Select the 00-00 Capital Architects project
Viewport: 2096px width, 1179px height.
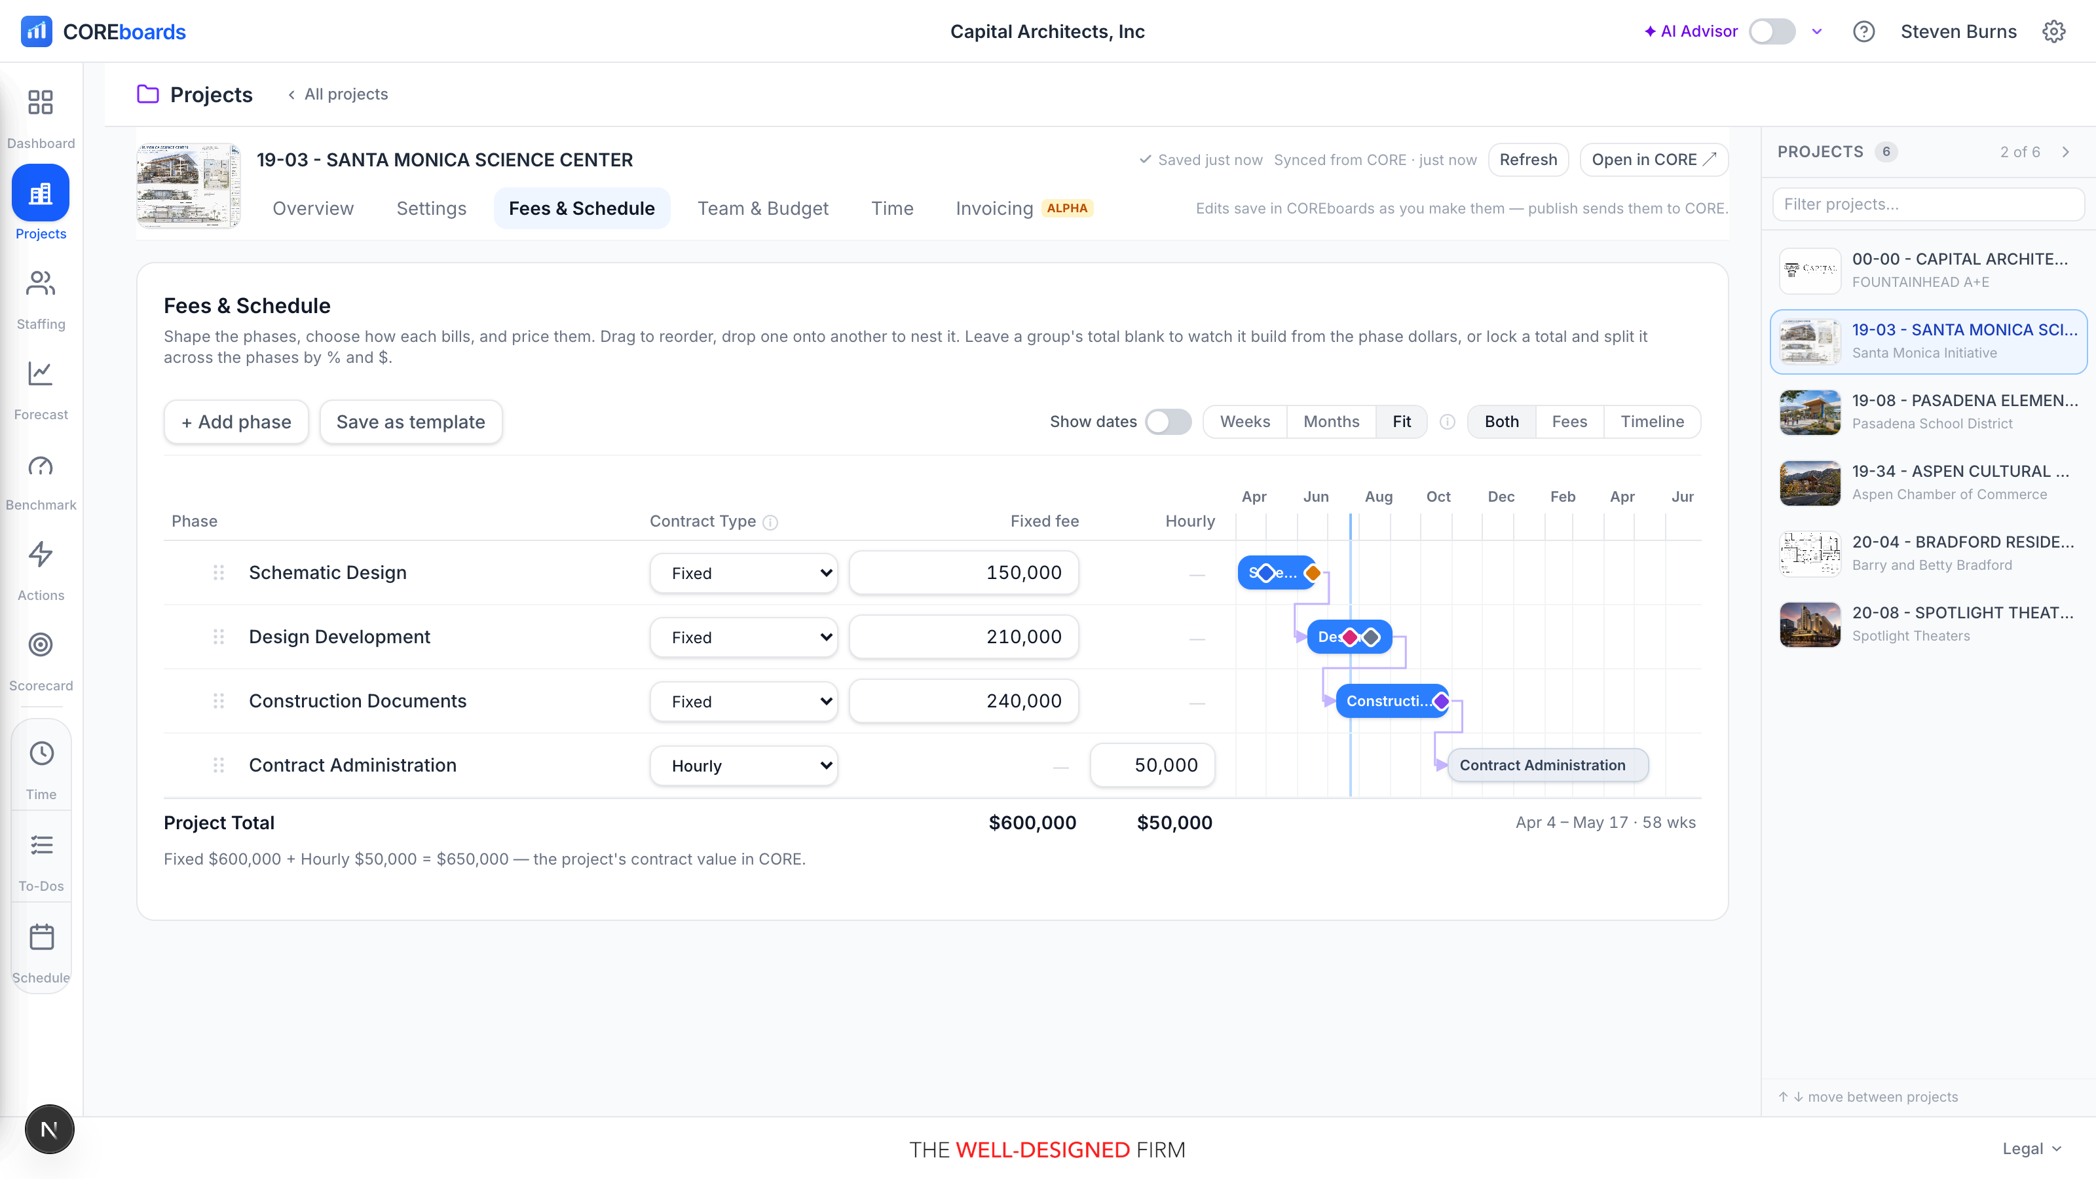point(1928,270)
